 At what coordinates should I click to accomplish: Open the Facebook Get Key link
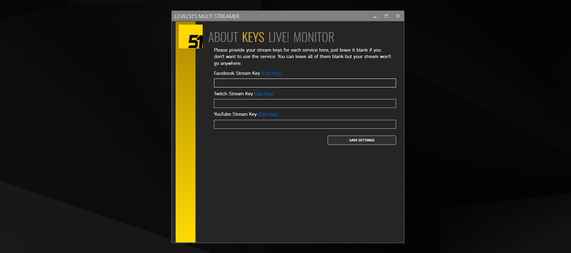(271, 73)
